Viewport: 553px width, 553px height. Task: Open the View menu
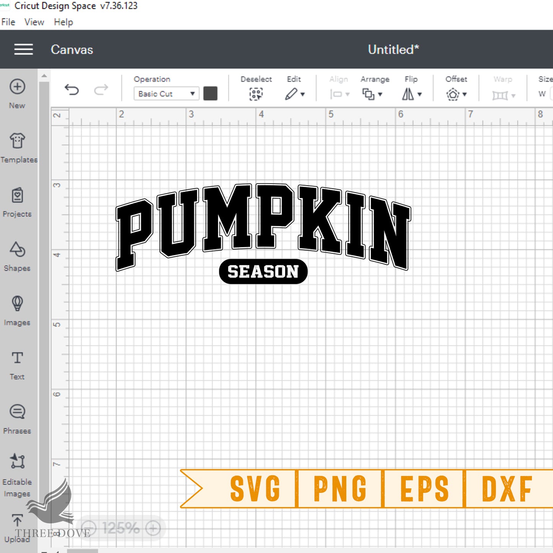click(x=34, y=22)
